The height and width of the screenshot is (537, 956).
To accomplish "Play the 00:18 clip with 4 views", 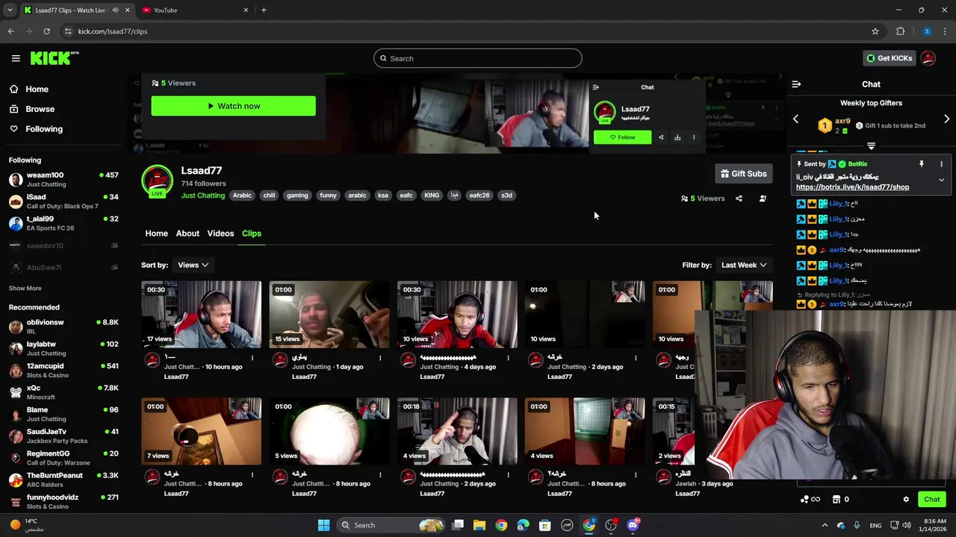I will (457, 431).
